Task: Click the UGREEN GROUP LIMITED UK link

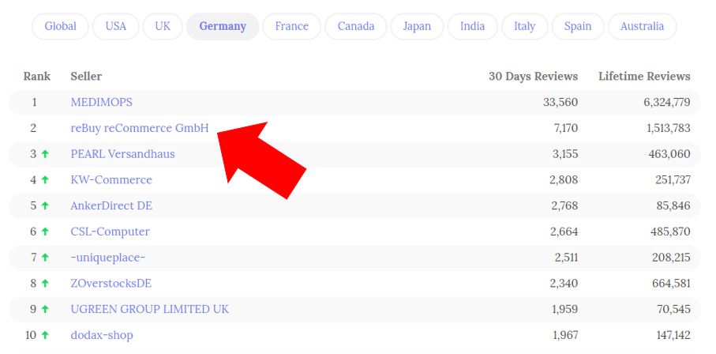Action: click(x=149, y=309)
